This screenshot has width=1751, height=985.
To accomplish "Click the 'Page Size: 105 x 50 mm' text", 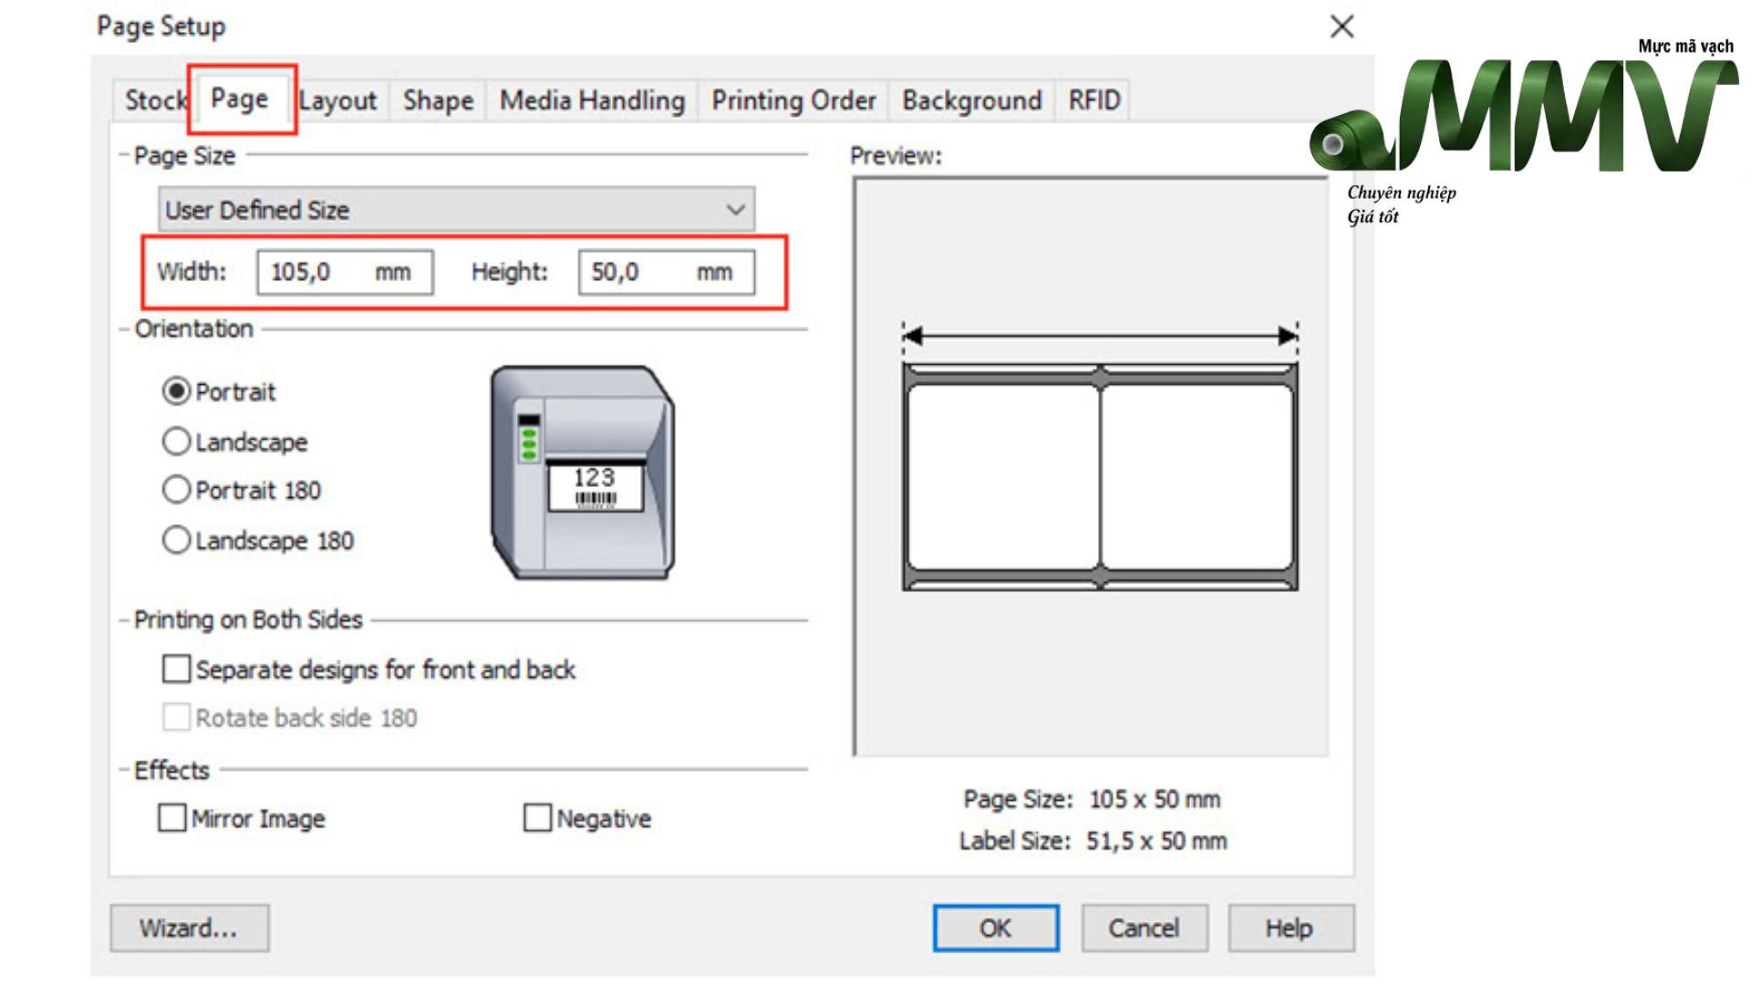I will tap(1092, 800).
